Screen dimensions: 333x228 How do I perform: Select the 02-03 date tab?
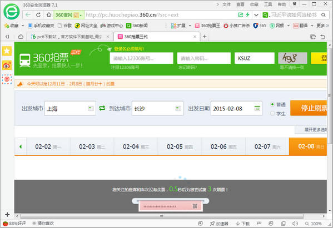click(92, 146)
